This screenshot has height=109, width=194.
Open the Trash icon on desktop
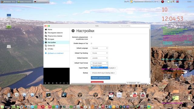[9, 95]
